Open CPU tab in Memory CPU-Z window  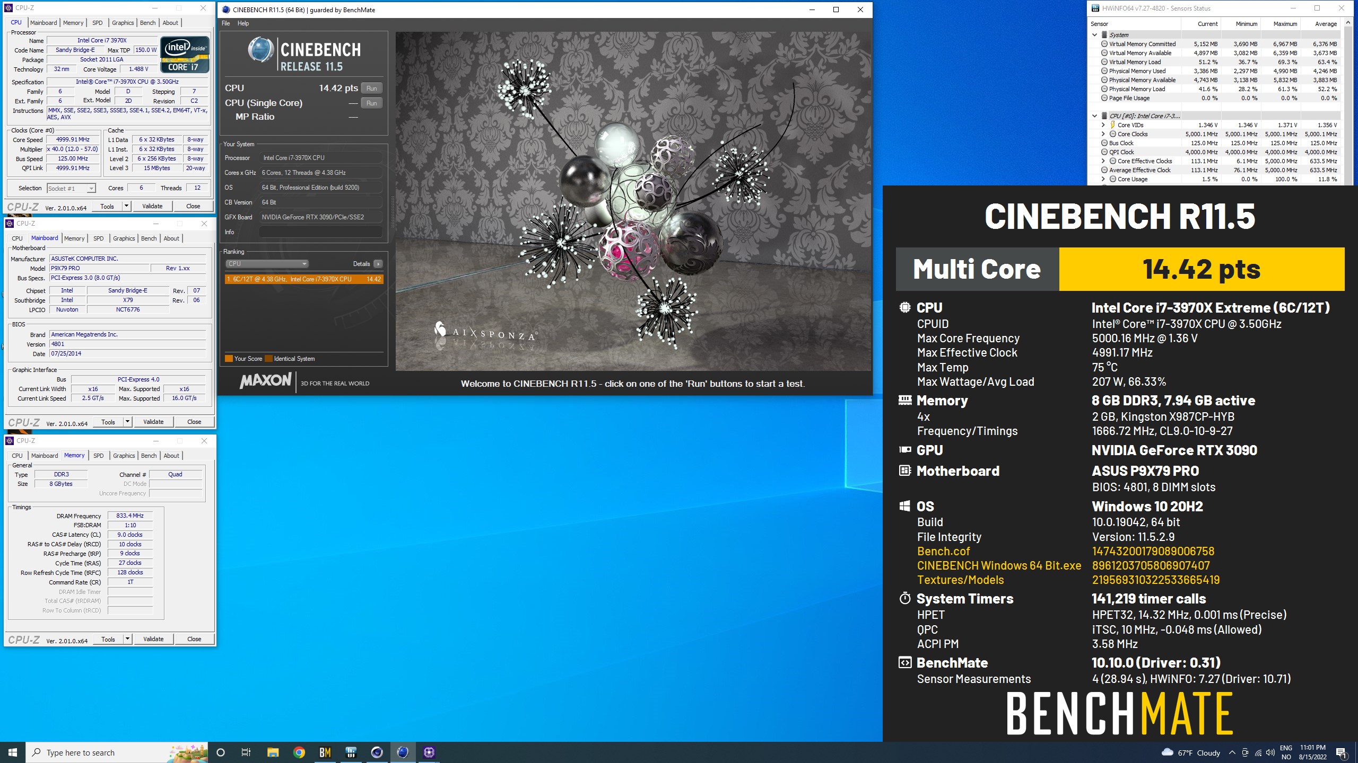tap(18, 456)
